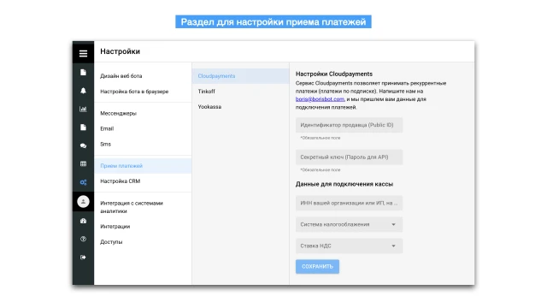Screen dimensions: 547x308
Task: Focus the secret key API password field
Action: pos(349,157)
